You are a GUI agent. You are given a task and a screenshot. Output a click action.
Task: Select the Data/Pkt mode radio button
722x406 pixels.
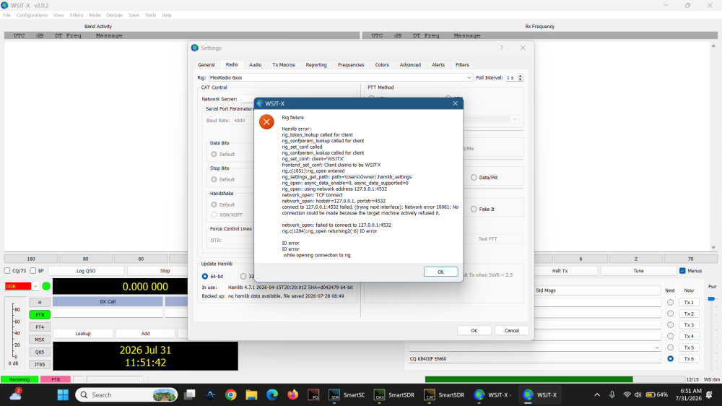tap(474, 178)
